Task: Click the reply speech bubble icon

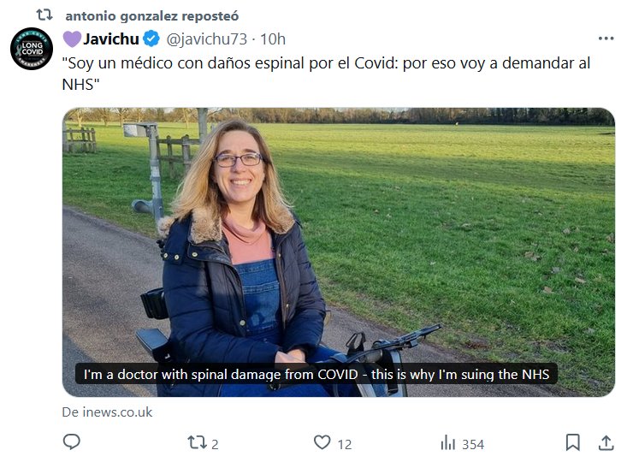Action: (x=72, y=442)
